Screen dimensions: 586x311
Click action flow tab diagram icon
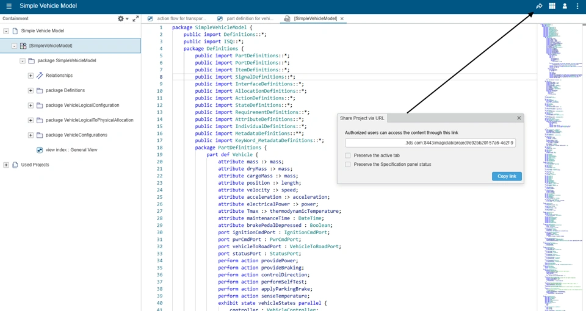click(x=150, y=18)
